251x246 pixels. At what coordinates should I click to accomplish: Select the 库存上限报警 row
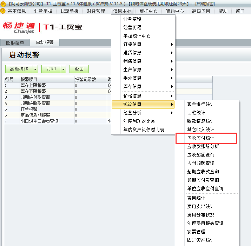(x=58, y=85)
